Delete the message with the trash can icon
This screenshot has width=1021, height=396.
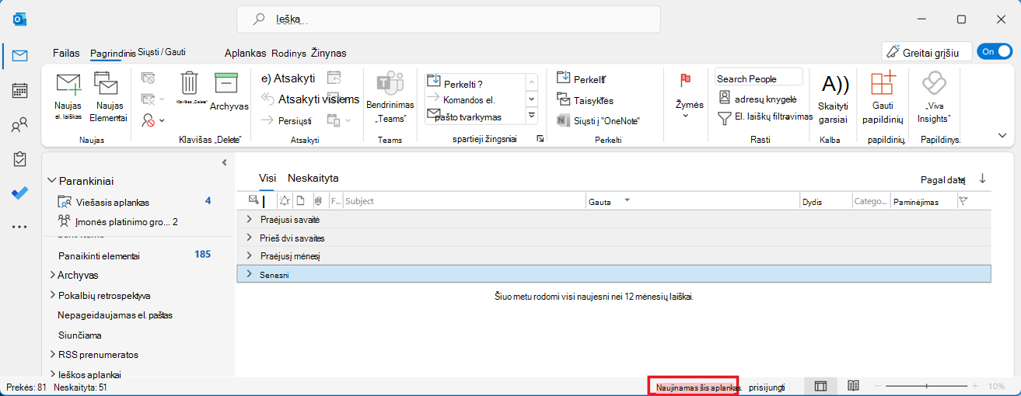(x=189, y=83)
